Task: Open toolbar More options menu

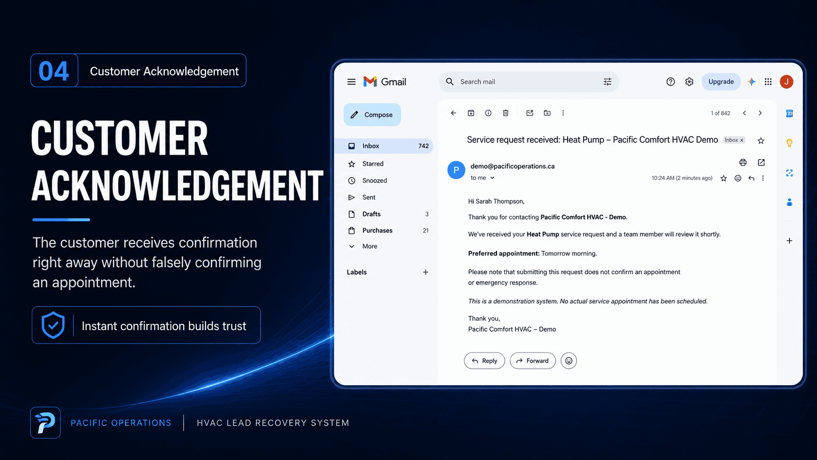Action: click(x=563, y=113)
